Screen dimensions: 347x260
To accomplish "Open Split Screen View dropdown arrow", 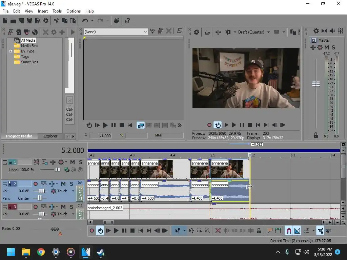I will pyautogui.click(x=235, y=32).
